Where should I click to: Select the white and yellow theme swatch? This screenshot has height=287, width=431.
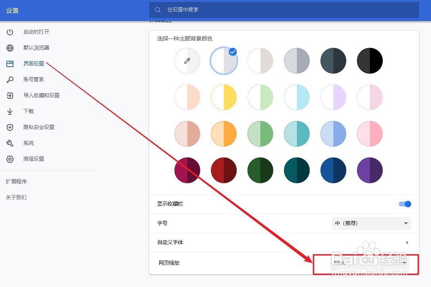click(224, 97)
